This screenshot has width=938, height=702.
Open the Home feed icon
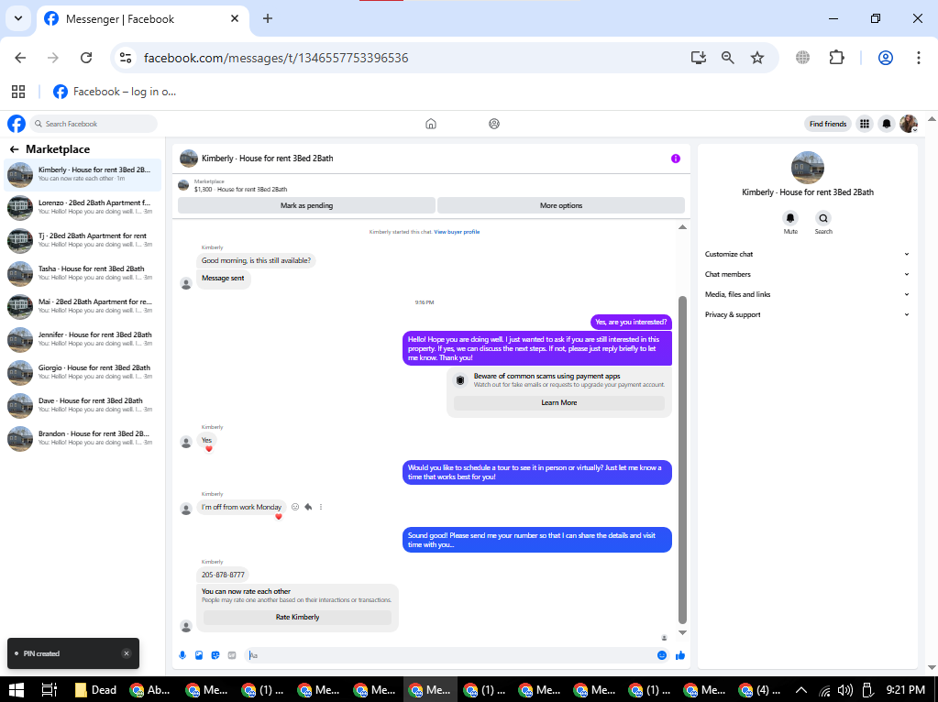[431, 124]
